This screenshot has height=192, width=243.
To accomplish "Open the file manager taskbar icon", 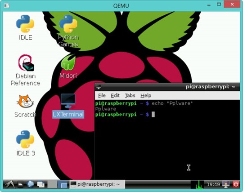I will (x=20, y=184).
